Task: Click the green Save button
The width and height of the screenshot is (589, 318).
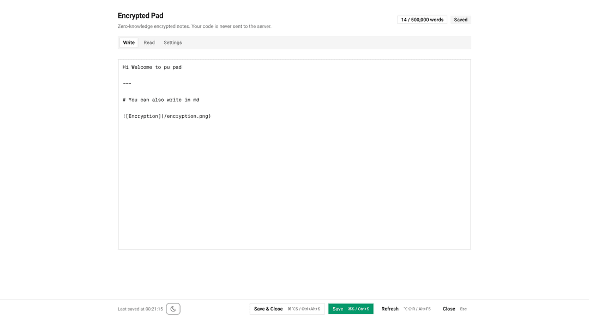Action: 350,309
